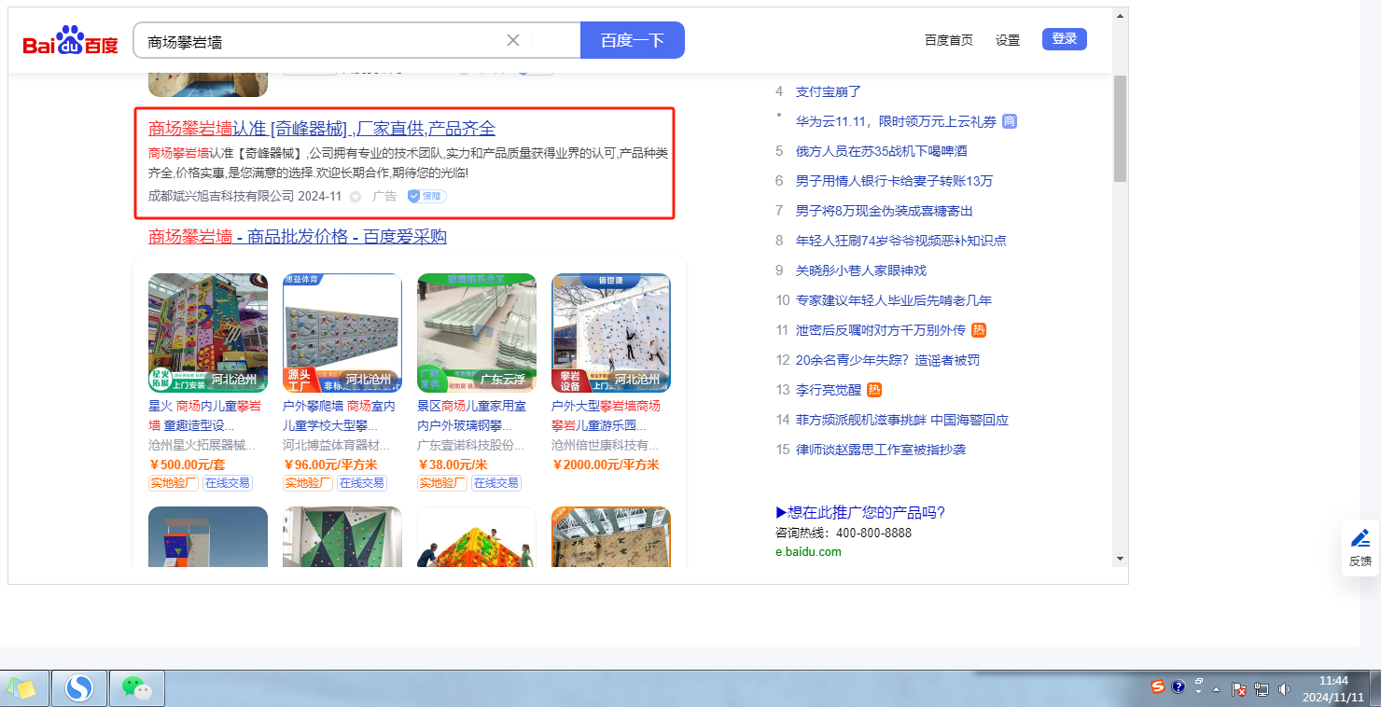Click the 实地验厂 tag under ¥500.00元/套
The width and height of the screenshot is (1381, 707).
point(173,483)
